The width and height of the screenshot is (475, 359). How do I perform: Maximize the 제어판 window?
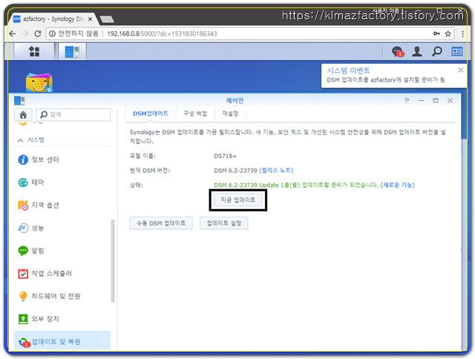click(x=436, y=100)
